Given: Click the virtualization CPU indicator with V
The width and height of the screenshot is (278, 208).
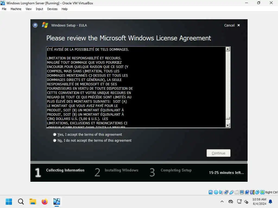Looking at the screenshot, I should pyautogui.click(x=252, y=192).
